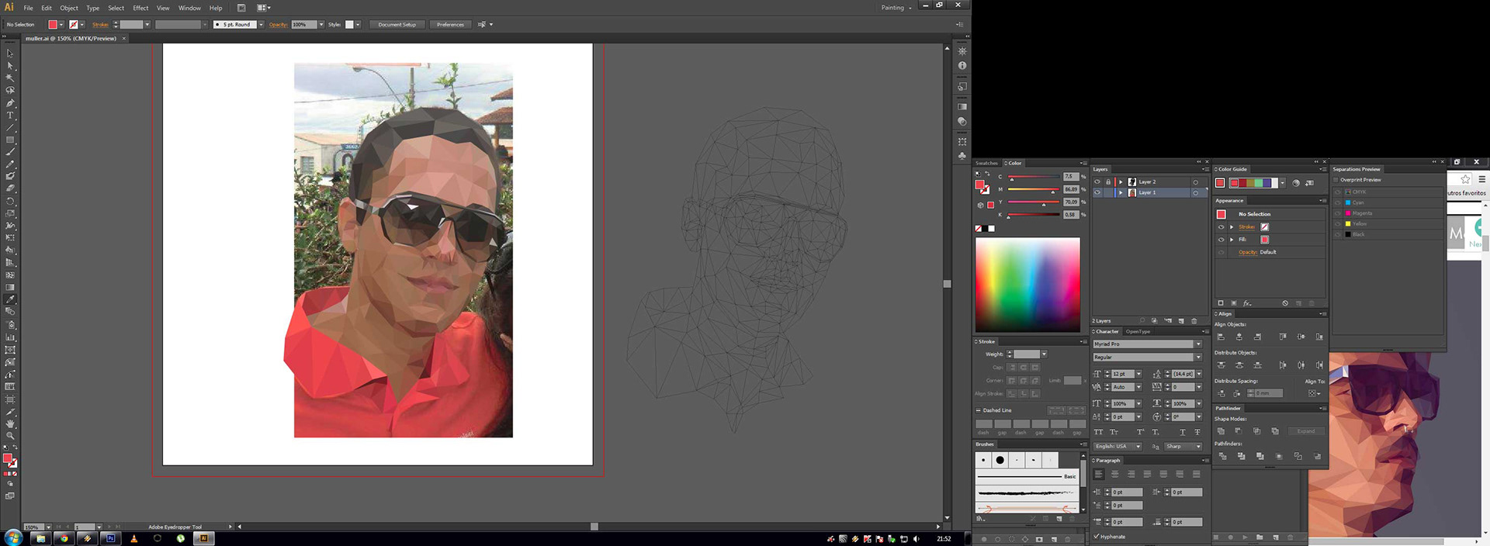Click the Stroke link in control bar
Viewport: 1490px width, 546px height.
tap(100, 25)
